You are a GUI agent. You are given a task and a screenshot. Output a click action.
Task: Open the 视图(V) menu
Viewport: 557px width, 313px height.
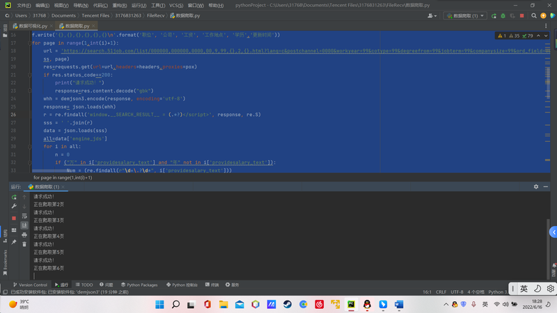[x=61, y=6]
